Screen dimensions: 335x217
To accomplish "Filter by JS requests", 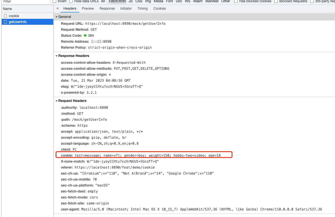I will pos(130,1).
